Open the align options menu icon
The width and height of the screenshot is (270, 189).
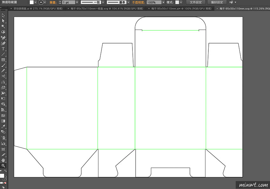233,2
